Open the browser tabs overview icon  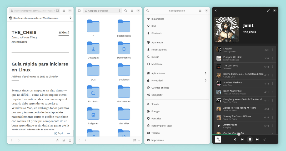click(70, 140)
